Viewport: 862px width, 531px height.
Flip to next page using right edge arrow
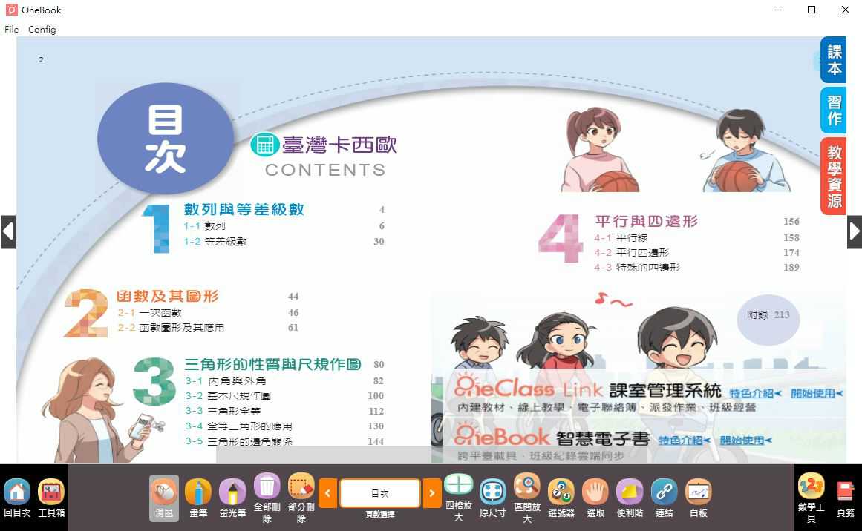tap(855, 231)
